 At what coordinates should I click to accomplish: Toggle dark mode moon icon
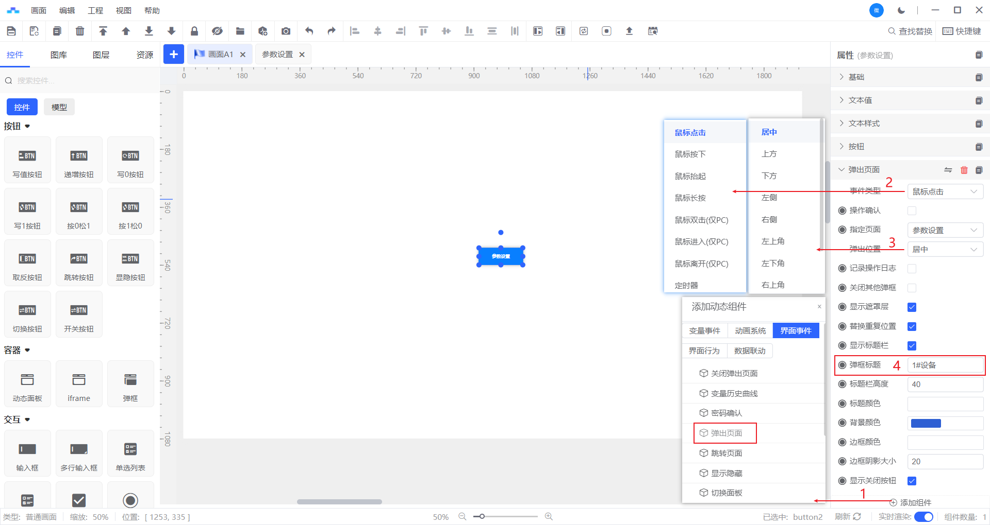[901, 10]
